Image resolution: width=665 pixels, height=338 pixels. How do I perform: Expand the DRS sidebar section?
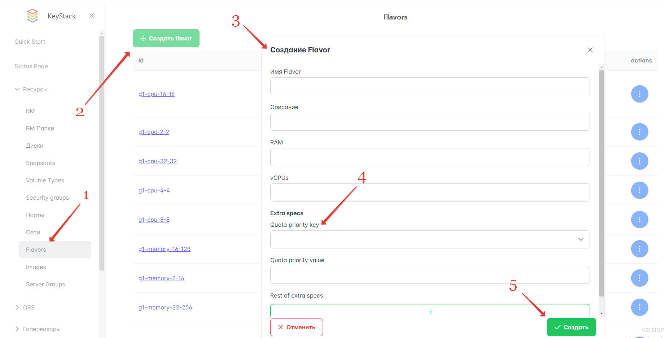click(x=17, y=307)
